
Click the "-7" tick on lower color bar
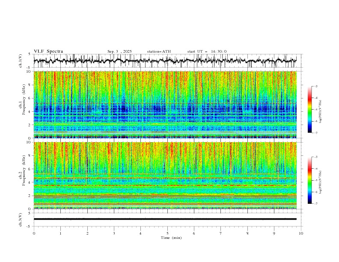tap(316, 204)
